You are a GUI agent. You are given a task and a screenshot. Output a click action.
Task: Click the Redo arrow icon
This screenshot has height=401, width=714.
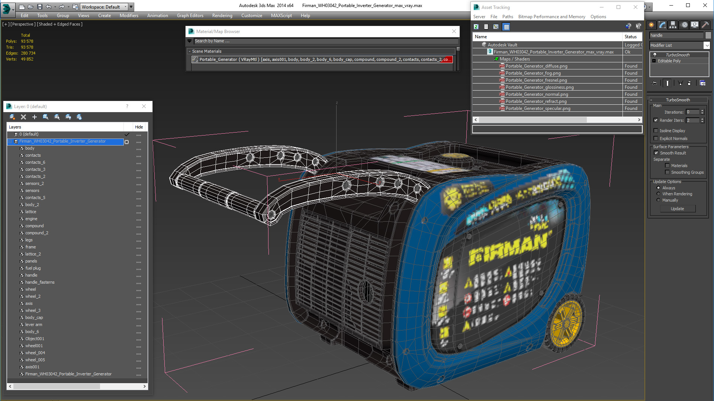[62, 7]
